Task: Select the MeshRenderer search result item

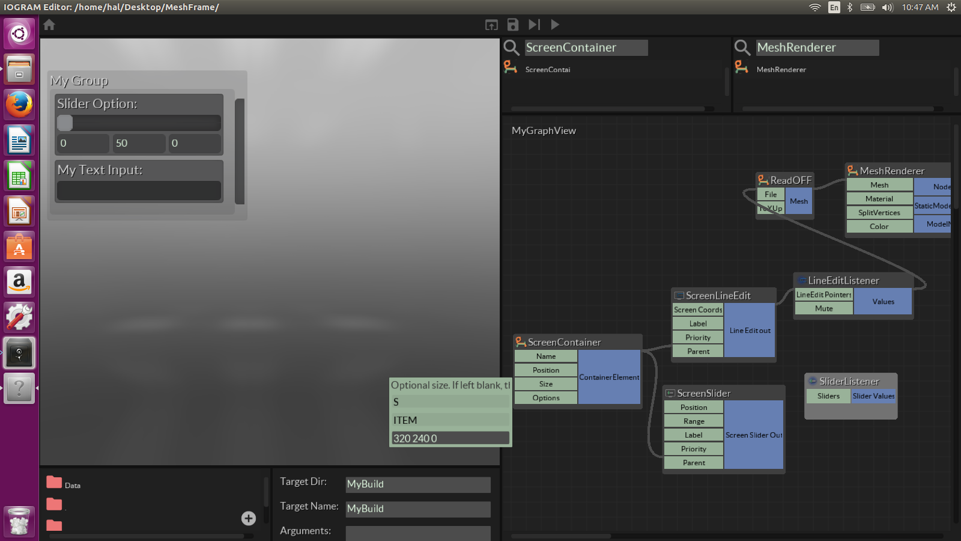Action: pos(781,70)
